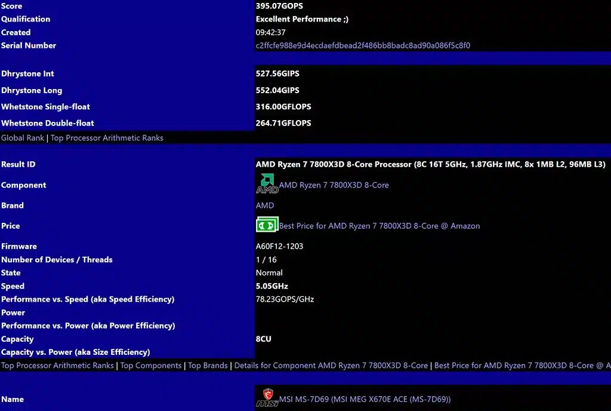
Task: Open Details for Component AMD Ryzen link
Action: (x=331, y=366)
